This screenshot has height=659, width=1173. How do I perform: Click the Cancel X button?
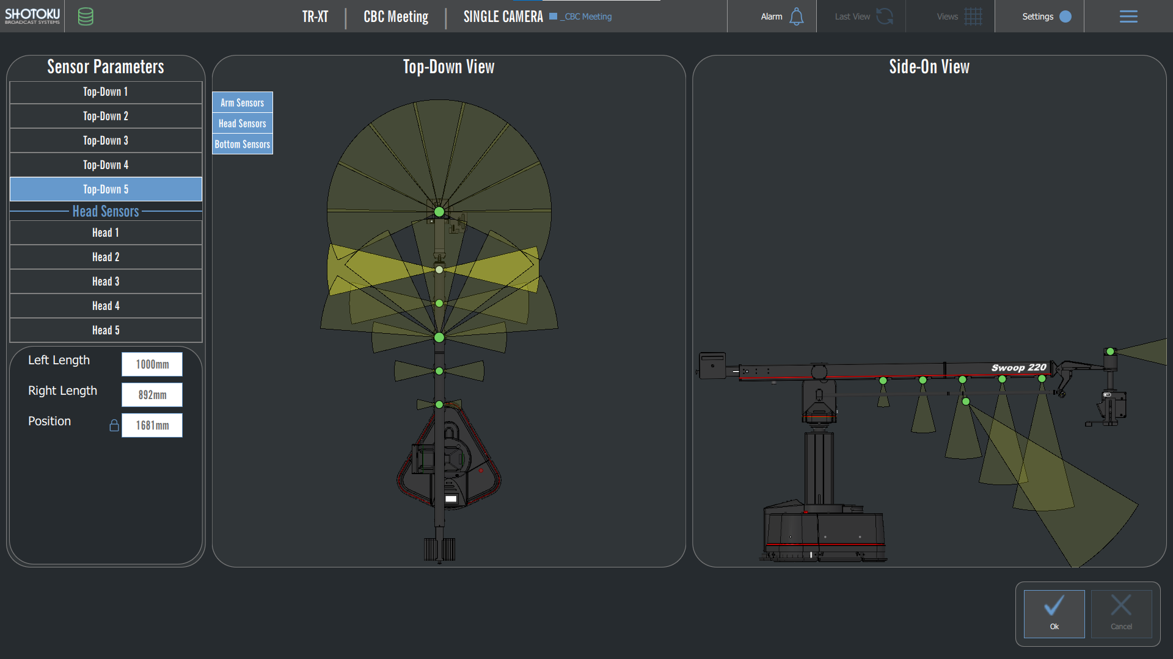(1121, 613)
